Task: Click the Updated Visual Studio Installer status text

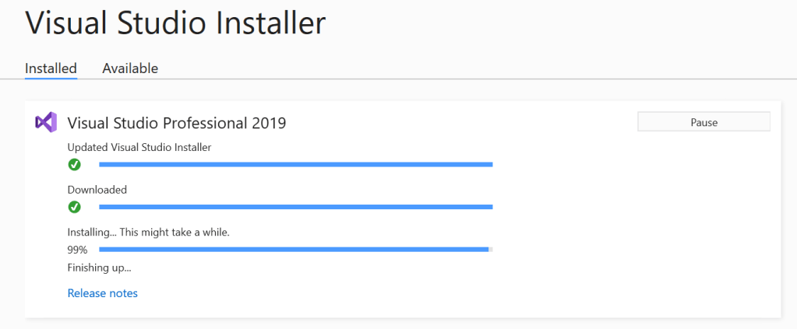Action: 139,147
